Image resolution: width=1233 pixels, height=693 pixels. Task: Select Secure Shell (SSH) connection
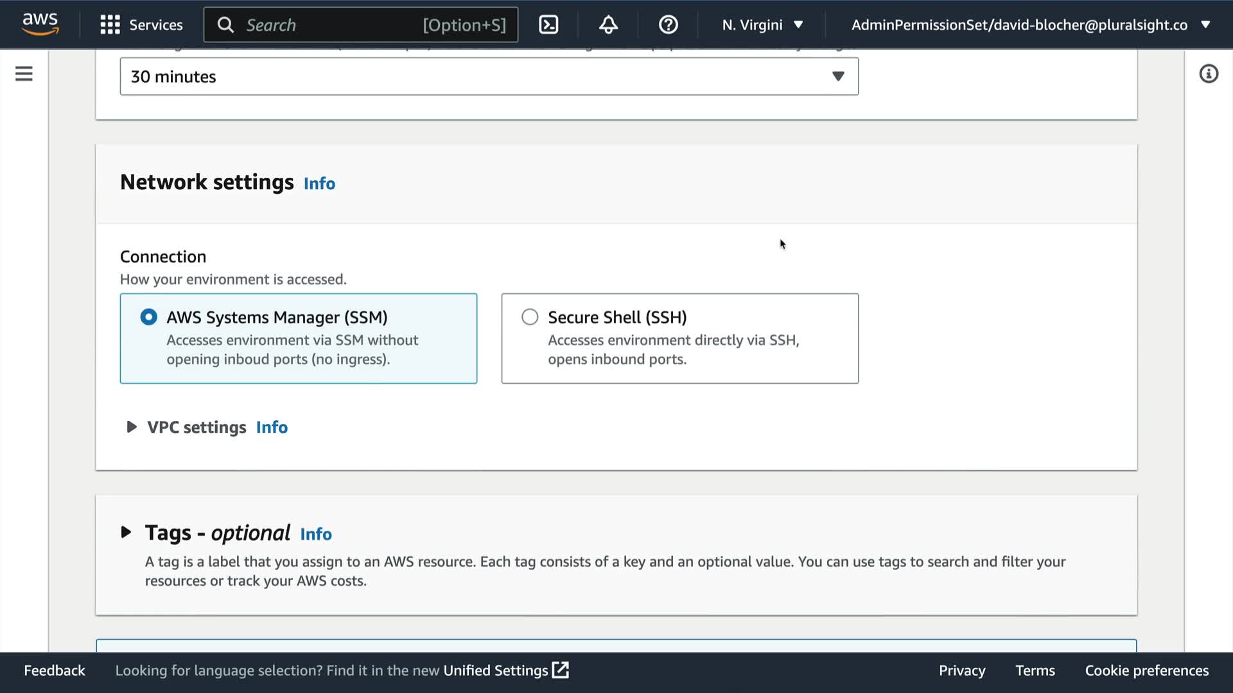coord(530,317)
